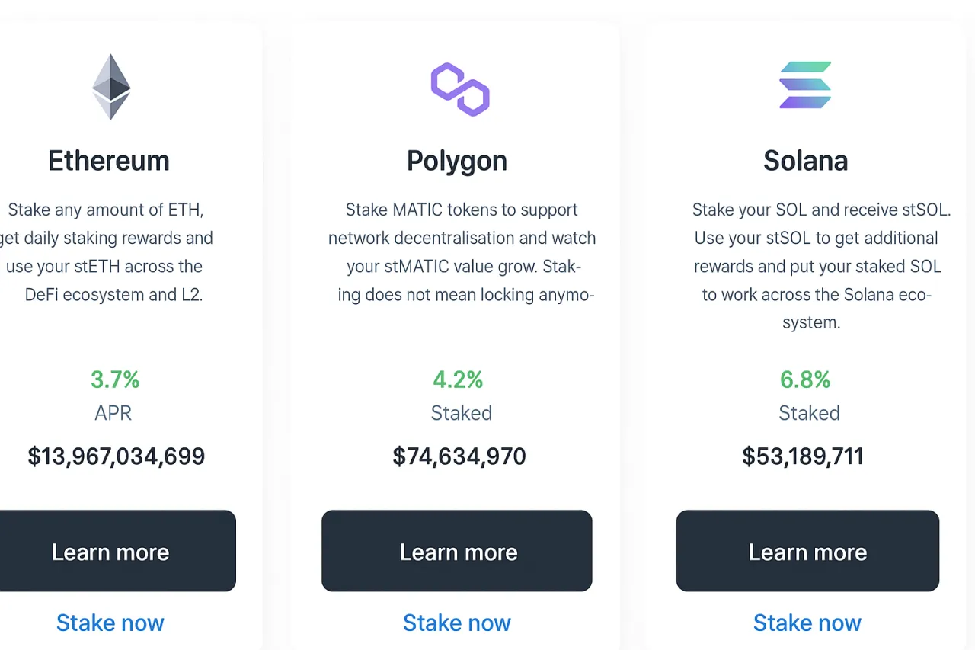
Task: Click the 3.7% APR figure
Action: tap(114, 379)
